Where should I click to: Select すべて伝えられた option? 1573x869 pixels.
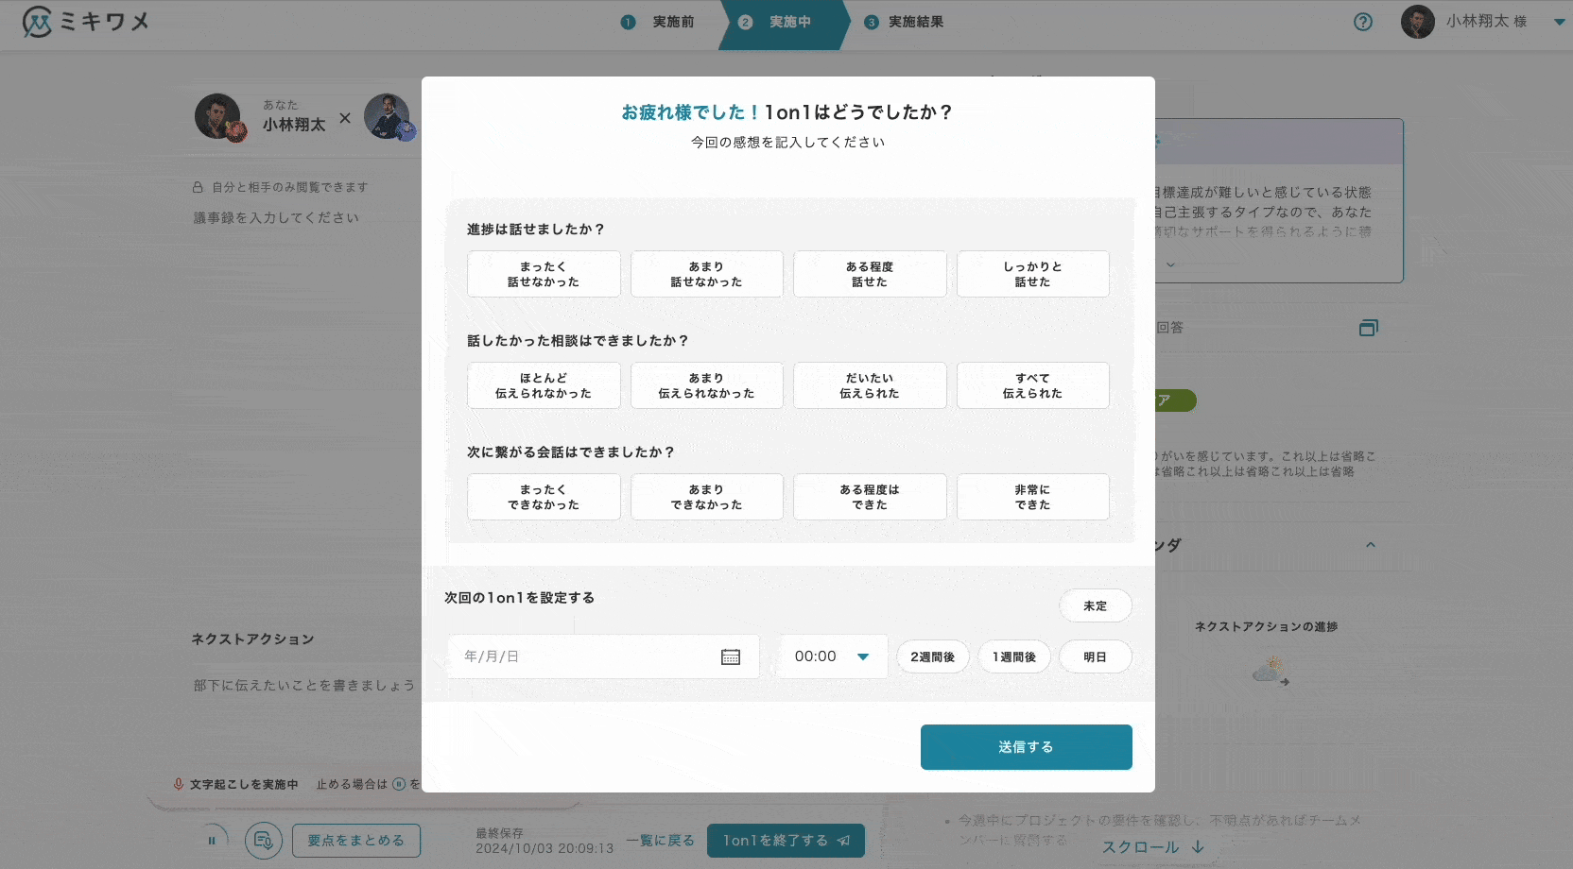[1032, 385]
